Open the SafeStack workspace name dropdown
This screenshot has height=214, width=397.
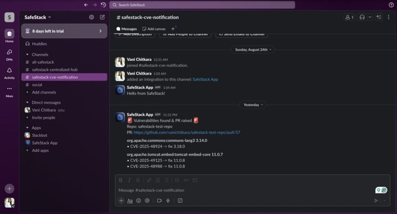(38, 17)
